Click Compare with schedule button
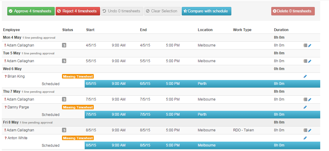 207,11
